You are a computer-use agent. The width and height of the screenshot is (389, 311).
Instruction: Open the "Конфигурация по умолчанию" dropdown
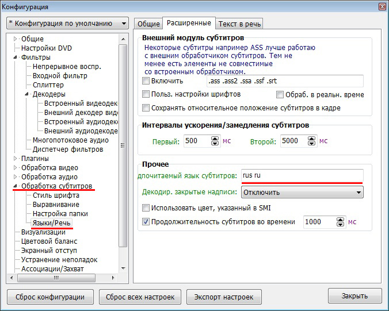pos(67,24)
